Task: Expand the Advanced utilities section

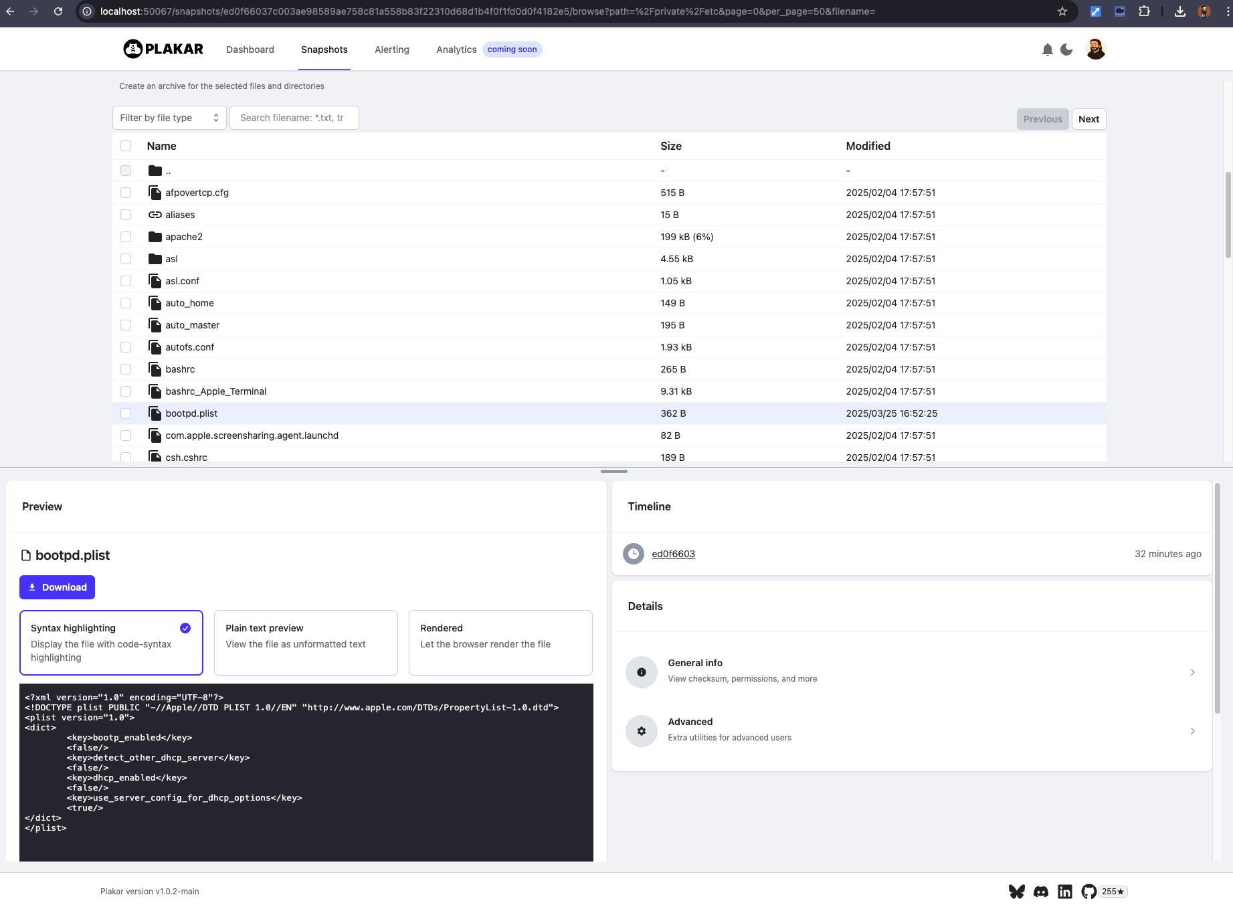Action: coord(911,730)
